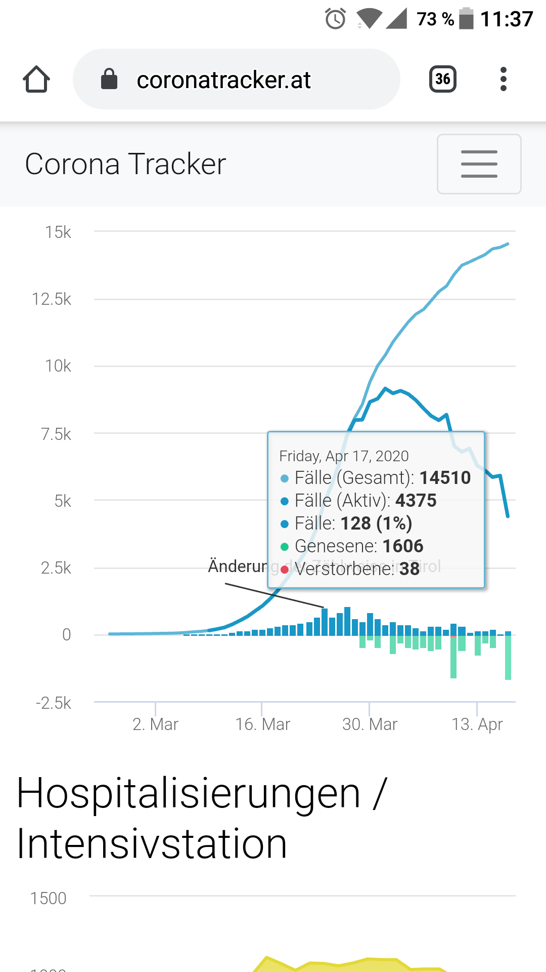Click the Hospitalisierungen / Intensivstation heading
This screenshot has height=972, width=546.
[x=202, y=818]
